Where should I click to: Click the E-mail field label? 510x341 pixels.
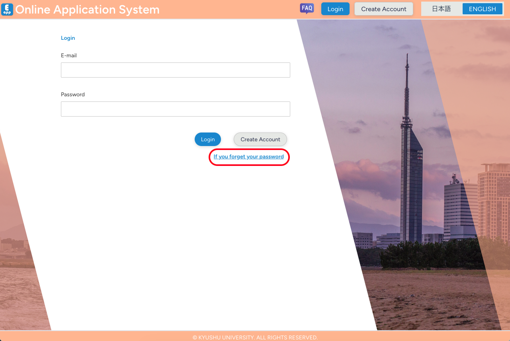(69, 56)
